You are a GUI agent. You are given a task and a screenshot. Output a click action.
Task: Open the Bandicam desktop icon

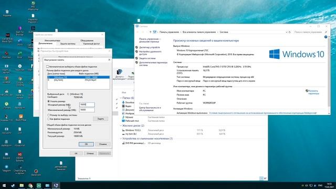(x=36, y=173)
